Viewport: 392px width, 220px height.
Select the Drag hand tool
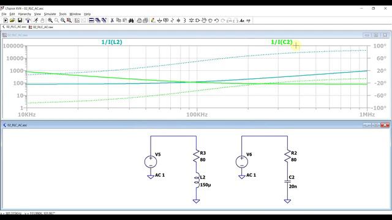pyautogui.click(x=210, y=20)
